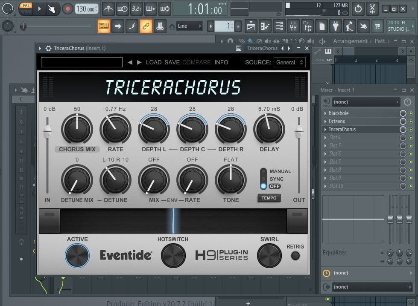Expand the Octavox mixer slot menu
Screen dimensions: 418x306
pos(325,121)
